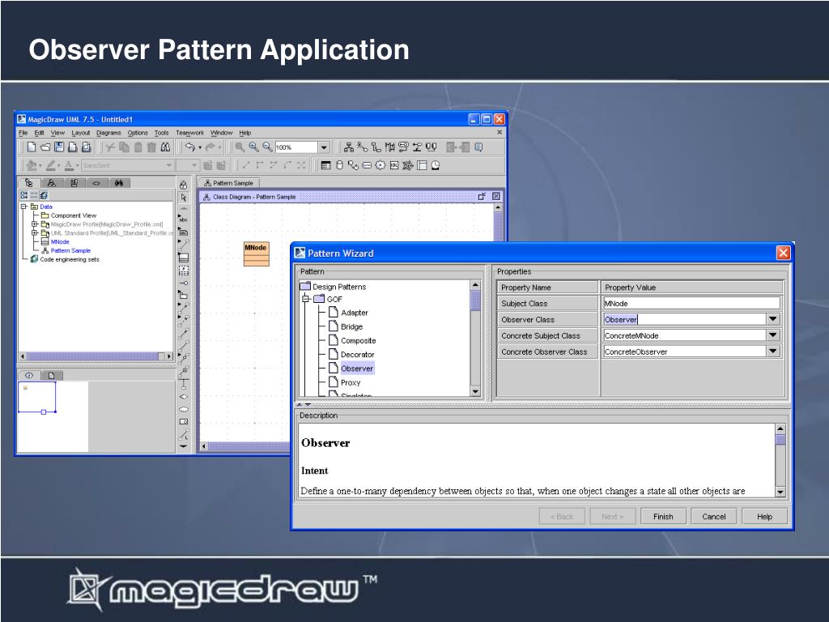The image size is (829, 622).
Task: Click the database cylinder icon in second toolbar
Action: pyautogui.click(x=339, y=165)
